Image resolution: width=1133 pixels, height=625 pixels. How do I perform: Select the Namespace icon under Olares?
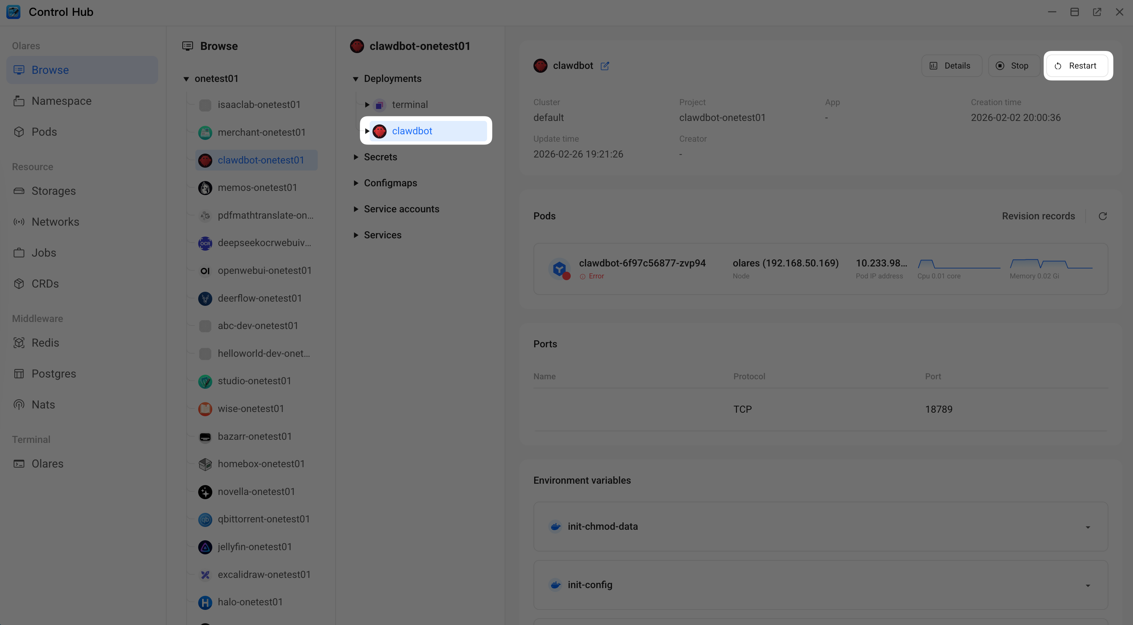61,101
